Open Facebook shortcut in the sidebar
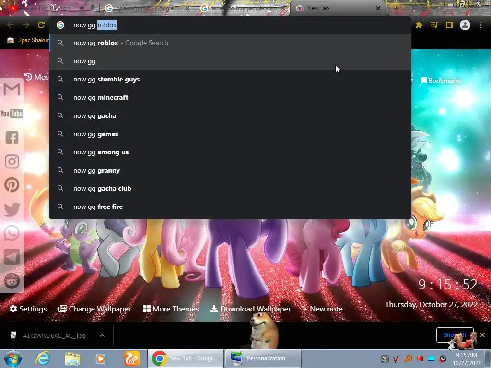491x368 pixels. pyautogui.click(x=12, y=138)
